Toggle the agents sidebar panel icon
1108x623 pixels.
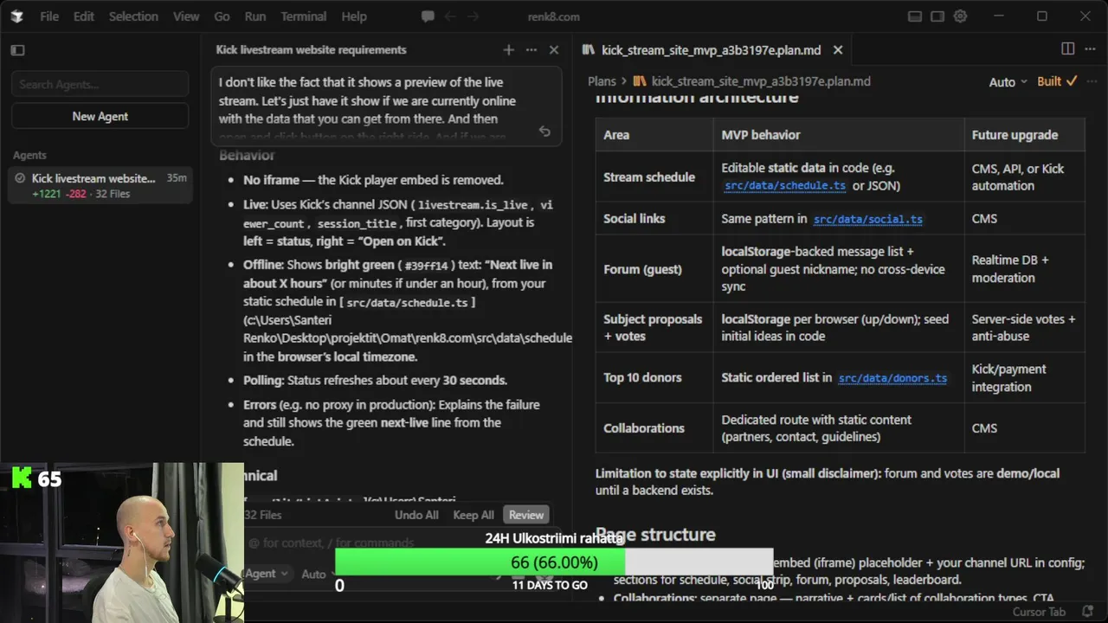(x=17, y=50)
